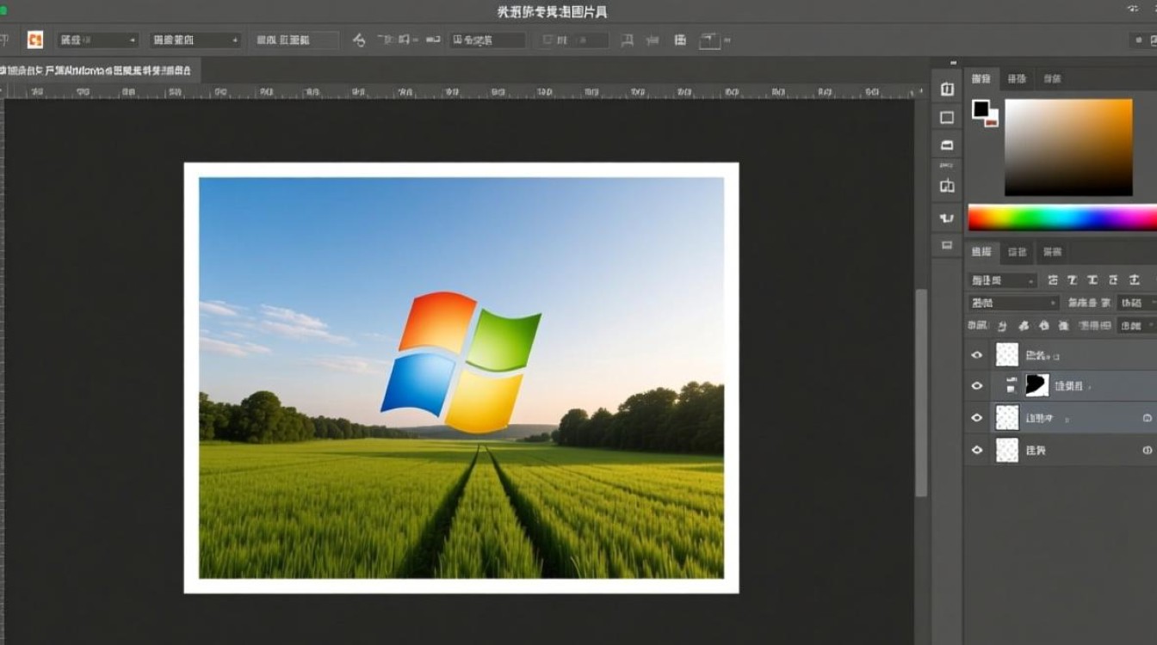Open the second dropdown in the options bar
1157x645 pixels.
click(x=195, y=40)
